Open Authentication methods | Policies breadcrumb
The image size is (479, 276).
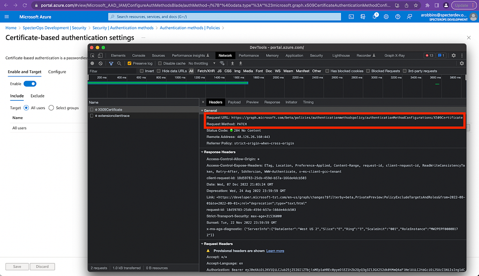tap(190, 28)
